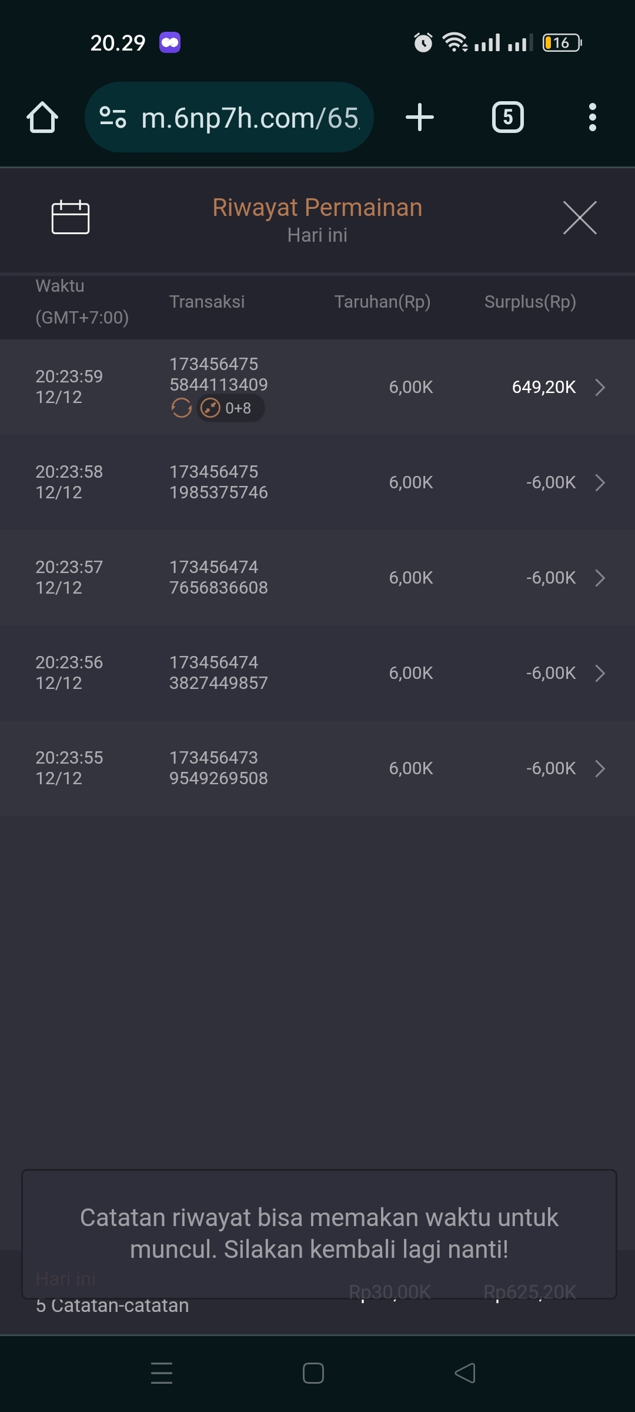
Task: Expand details for 20:23:55 transaction
Action: [x=600, y=768]
